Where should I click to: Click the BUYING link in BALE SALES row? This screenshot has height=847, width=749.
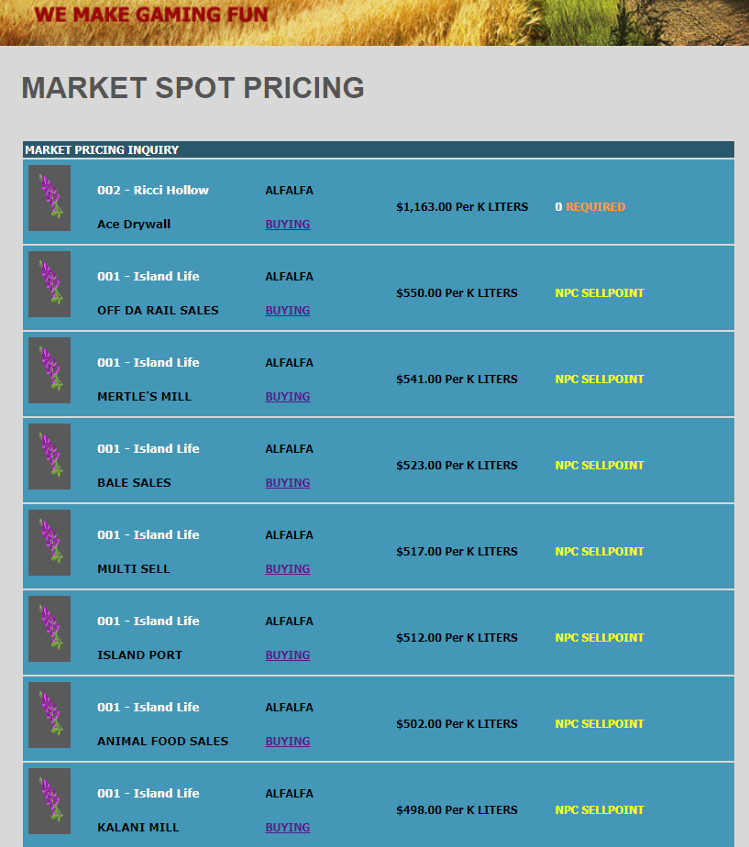click(288, 483)
